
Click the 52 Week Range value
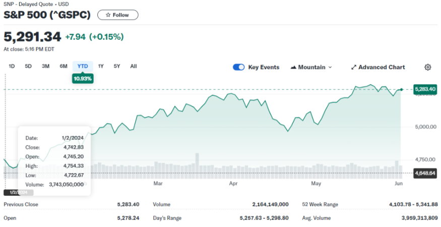[413, 204]
